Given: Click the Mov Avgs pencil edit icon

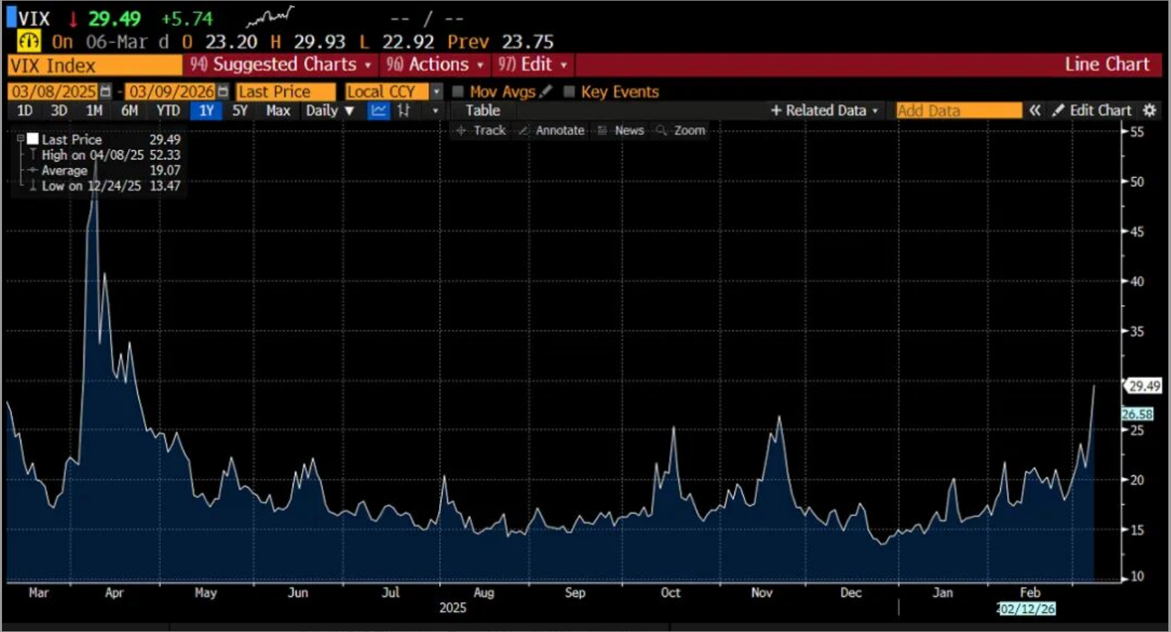Looking at the screenshot, I should 546,91.
